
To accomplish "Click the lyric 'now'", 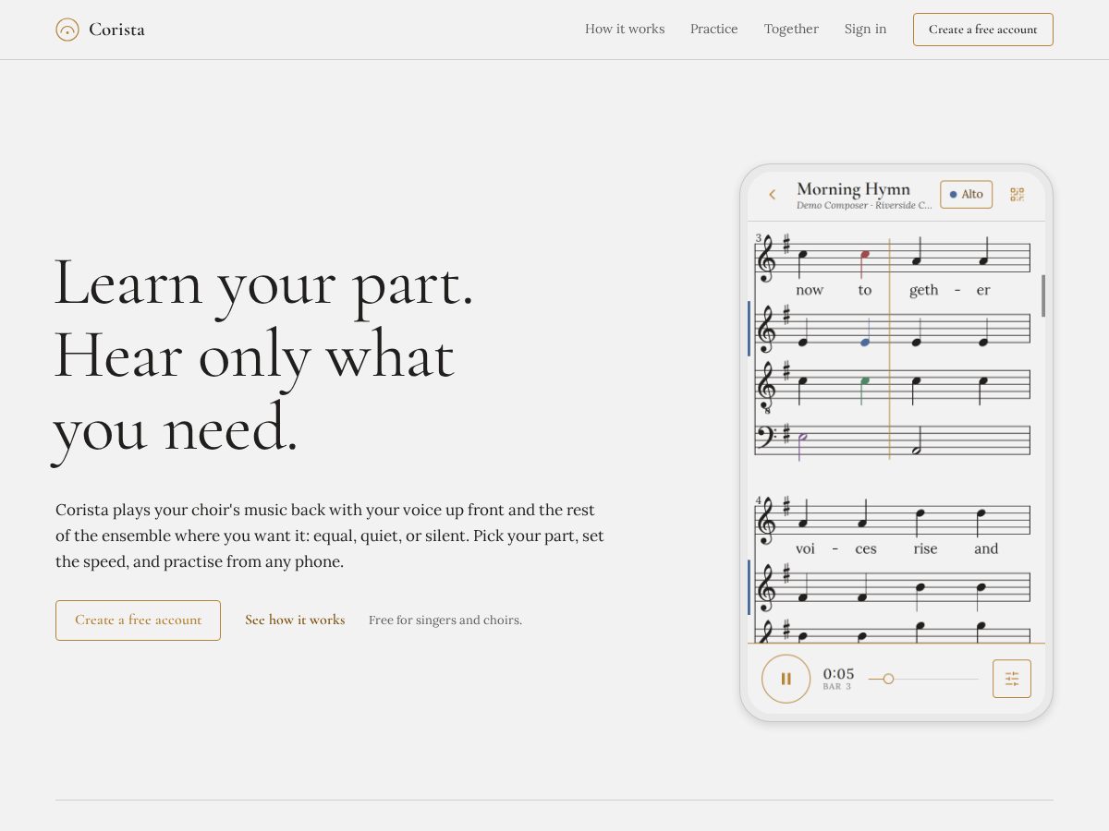I will pyautogui.click(x=810, y=290).
